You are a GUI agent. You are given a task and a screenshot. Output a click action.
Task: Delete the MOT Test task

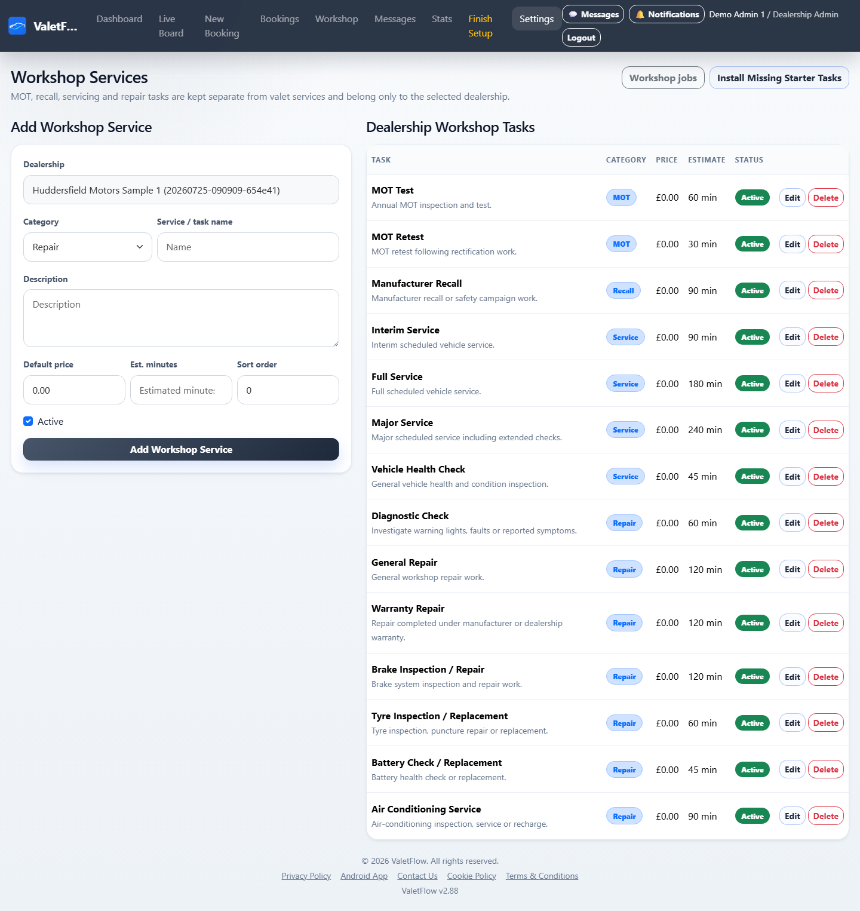pyautogui.click(x=825, y=198)
